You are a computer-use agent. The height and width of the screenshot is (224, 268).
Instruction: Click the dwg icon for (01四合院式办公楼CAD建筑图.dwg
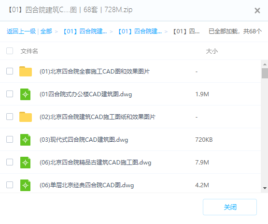[25, 94]
